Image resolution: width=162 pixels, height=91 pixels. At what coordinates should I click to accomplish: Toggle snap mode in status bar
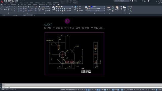pyautogui.click(x=81, y=90)
